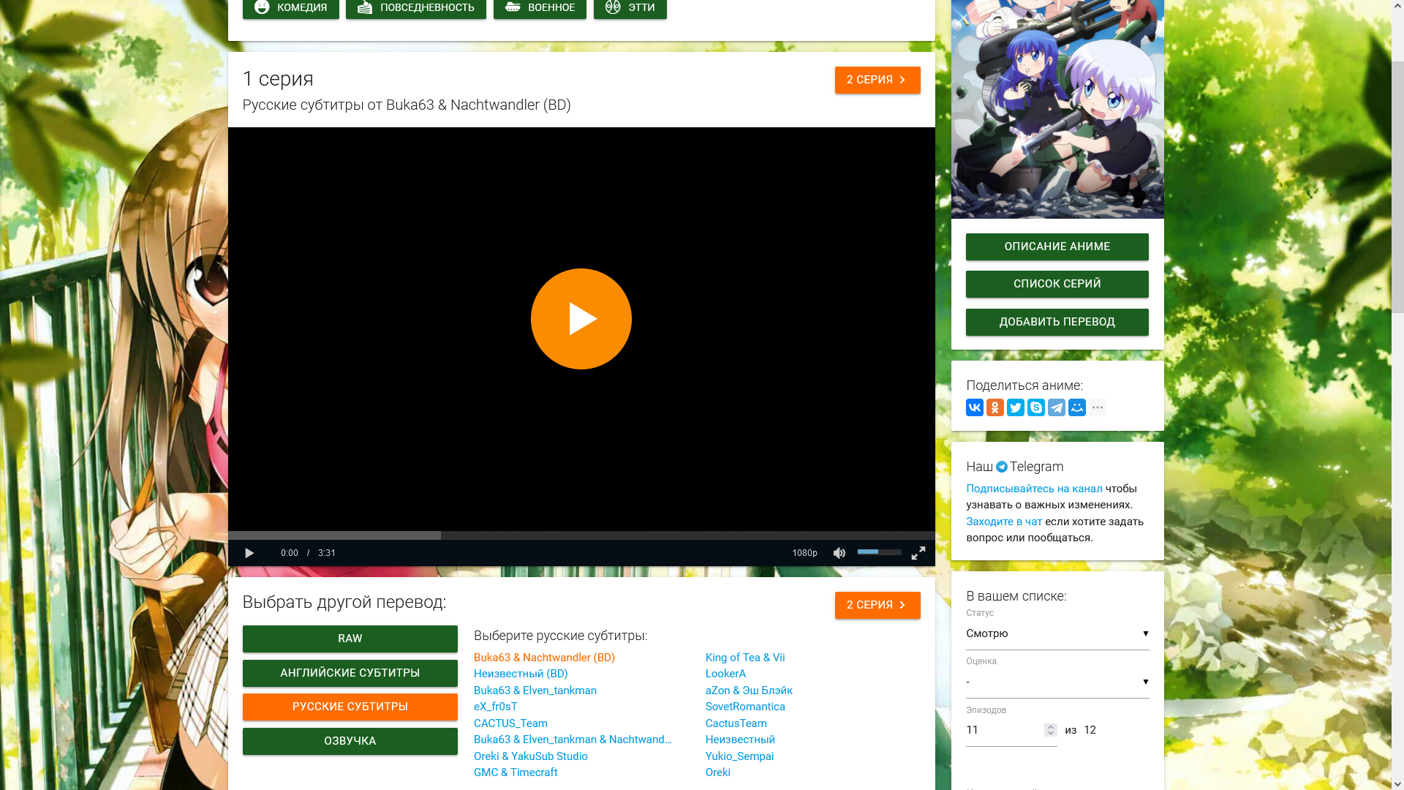Screen dimensions: 1404x790
Task: Select RAW translation type
Action: (x=350, y=639)
